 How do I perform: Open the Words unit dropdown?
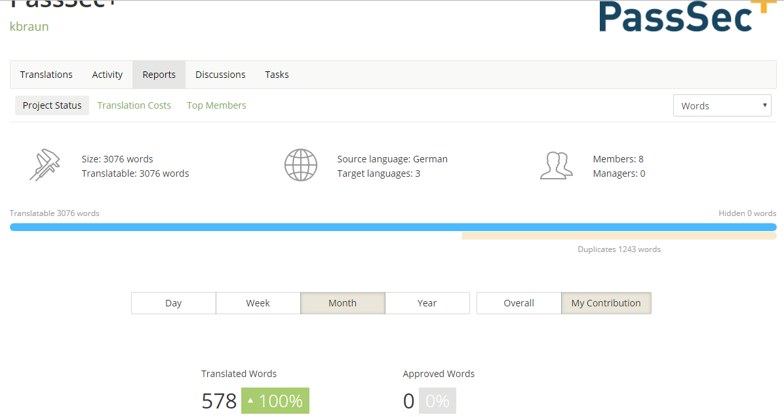(722, 105)
